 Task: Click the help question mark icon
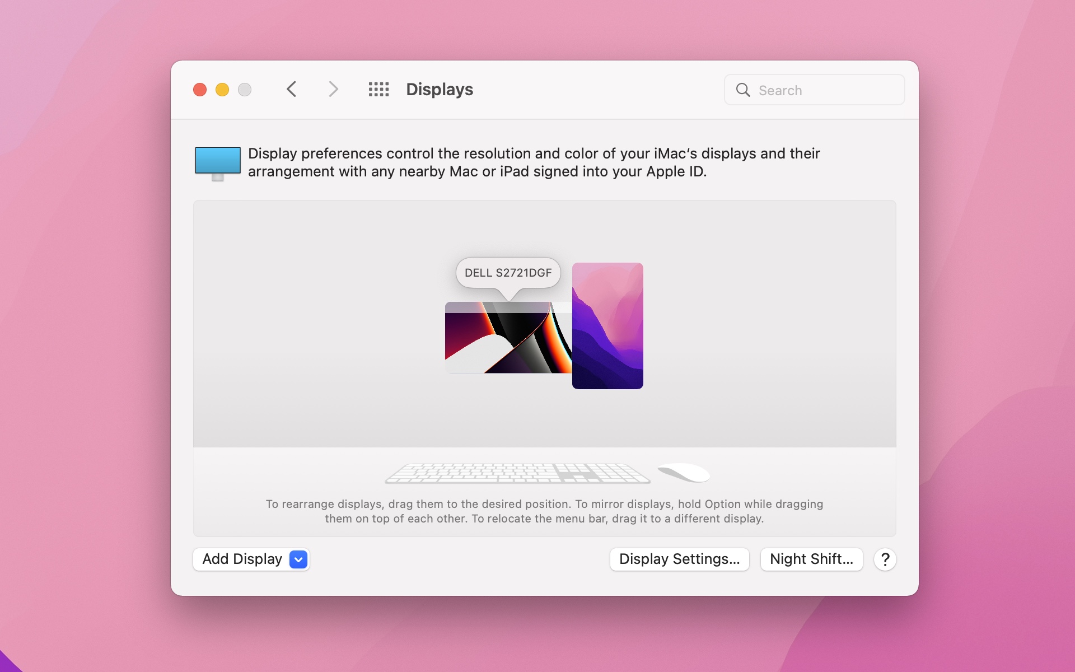[885, 559]
